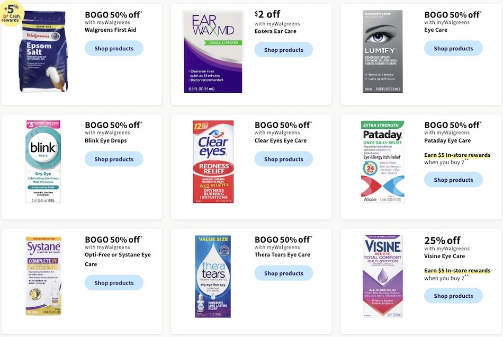Click Shop products for Clear Eyes Eye Care
This screenshot has width=503, height=337.
tap(283, 159)
